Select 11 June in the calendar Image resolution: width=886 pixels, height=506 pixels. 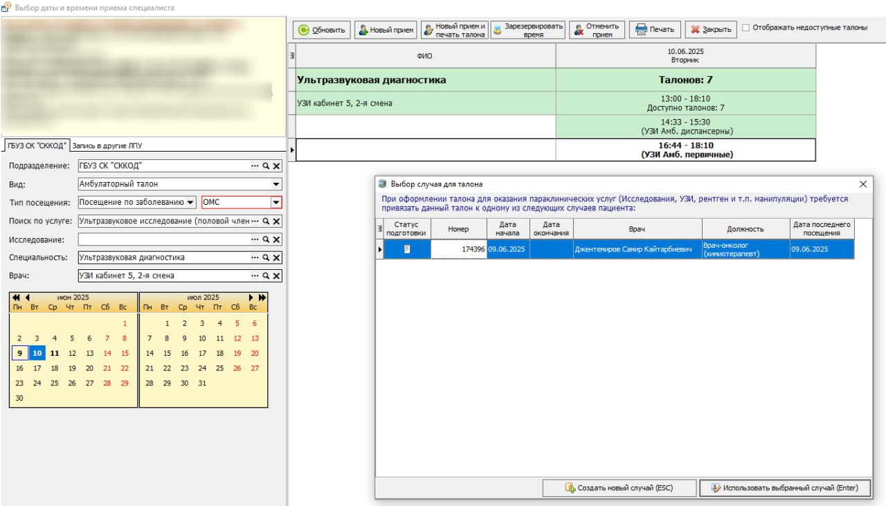point(55,353)
